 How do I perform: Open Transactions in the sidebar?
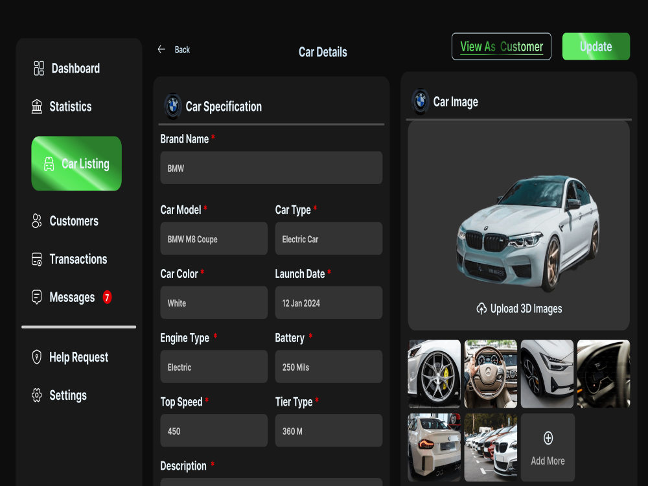(69, 259)
